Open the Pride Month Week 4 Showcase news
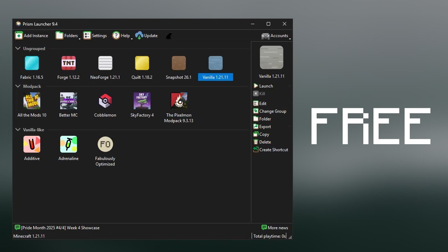This screenshot has width=448, height=252. point(57,227)
